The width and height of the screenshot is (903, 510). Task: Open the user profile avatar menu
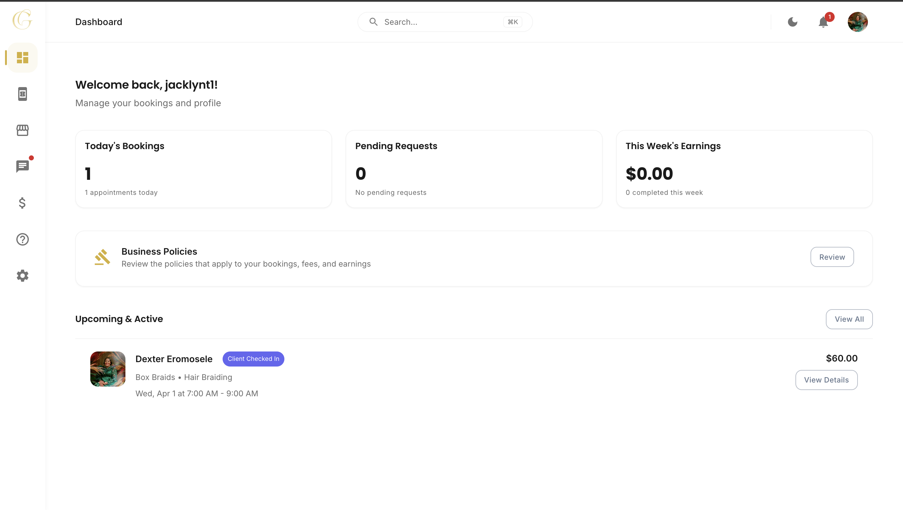tap(858, 22)
